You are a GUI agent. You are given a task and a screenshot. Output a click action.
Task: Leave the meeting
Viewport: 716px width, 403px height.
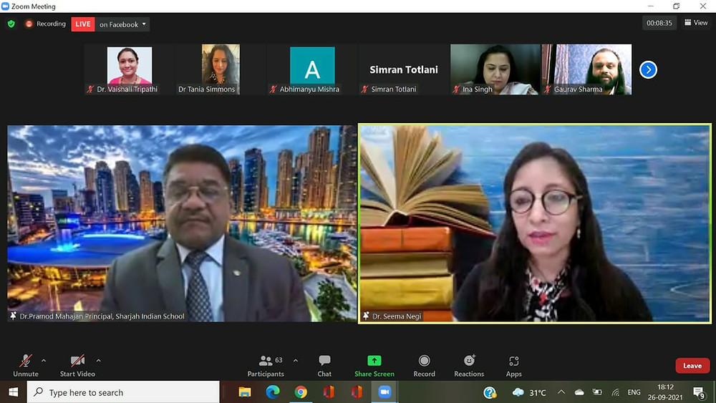692,366
